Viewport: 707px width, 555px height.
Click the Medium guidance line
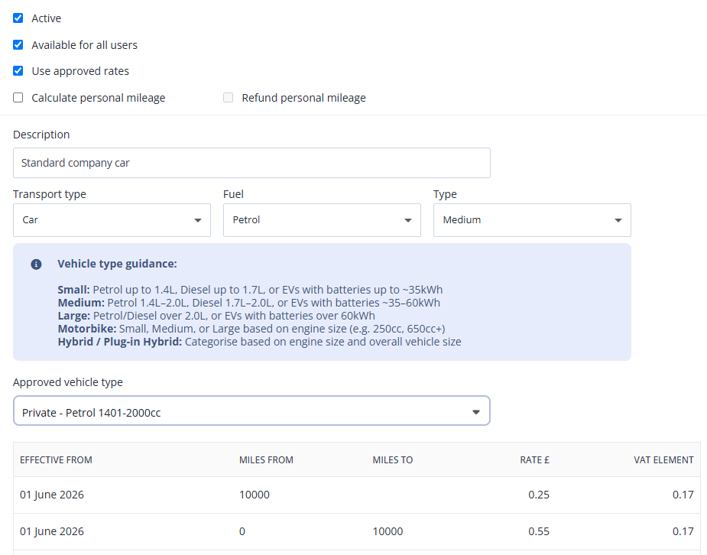point(249,303)
